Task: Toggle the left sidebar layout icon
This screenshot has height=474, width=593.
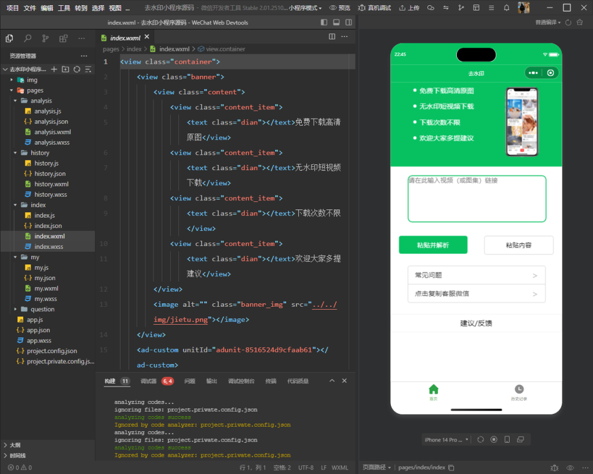Action: [x=324, y=23]
